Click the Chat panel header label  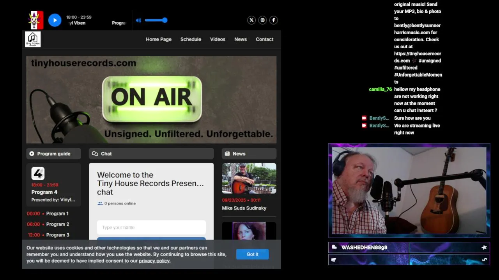click(106, 154)
